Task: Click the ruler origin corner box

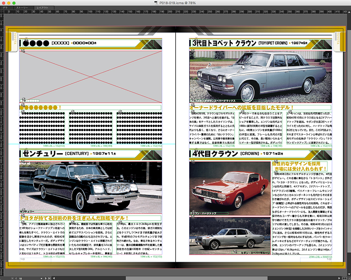Action: 2,11
